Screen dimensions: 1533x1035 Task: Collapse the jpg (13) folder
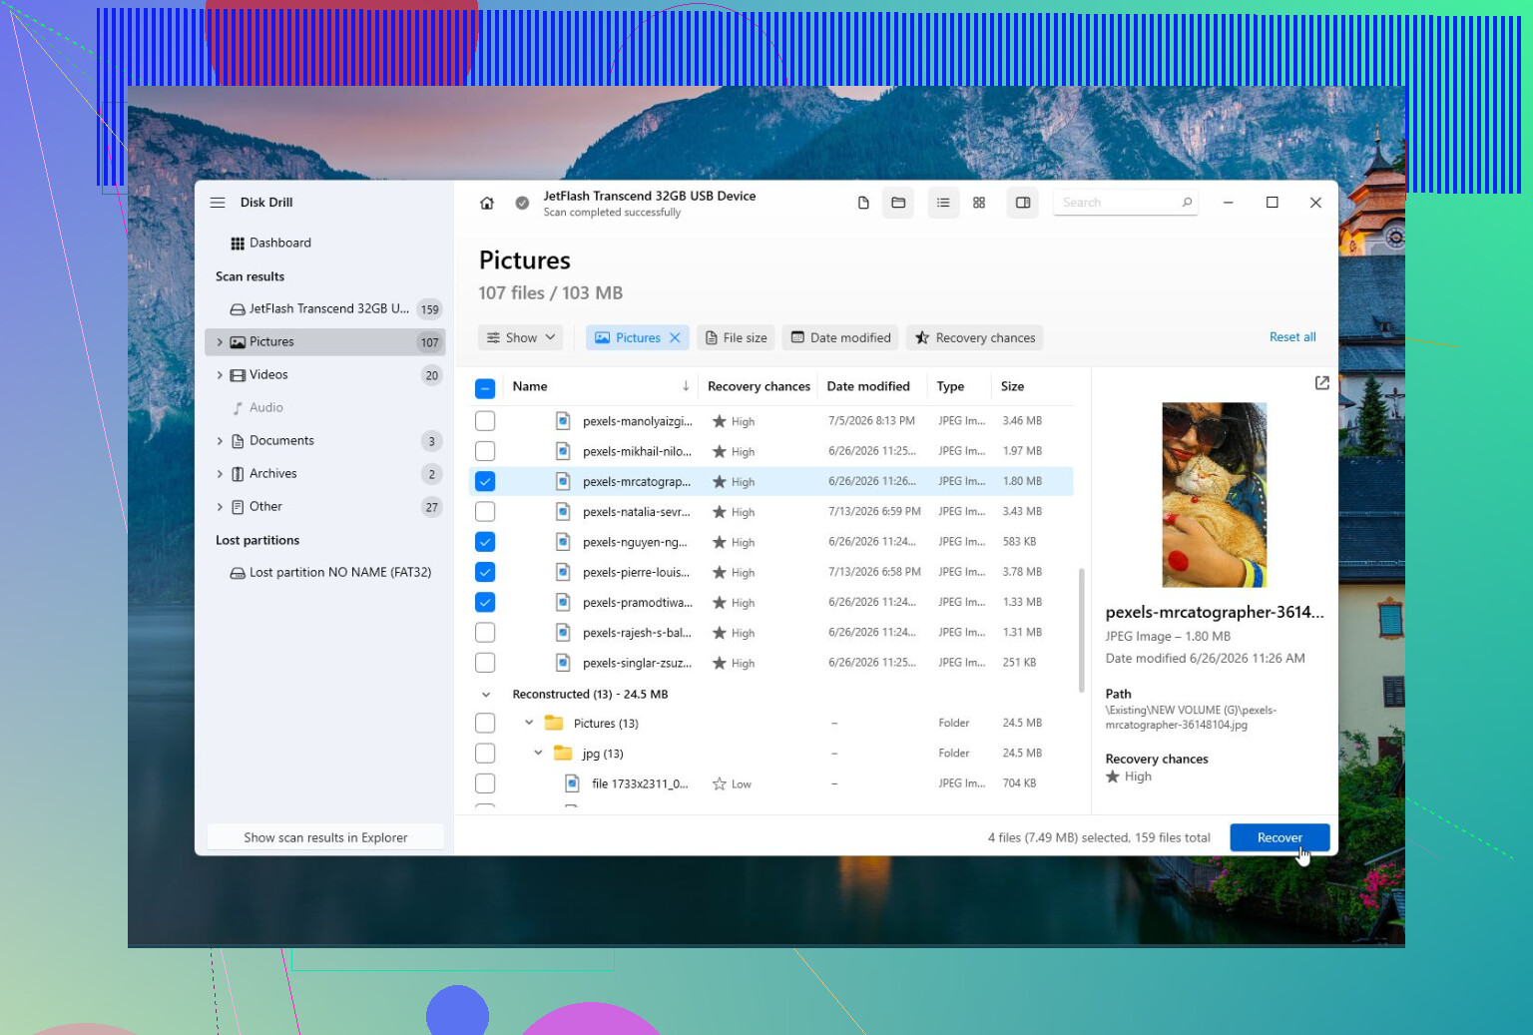[x=538, y=754]
